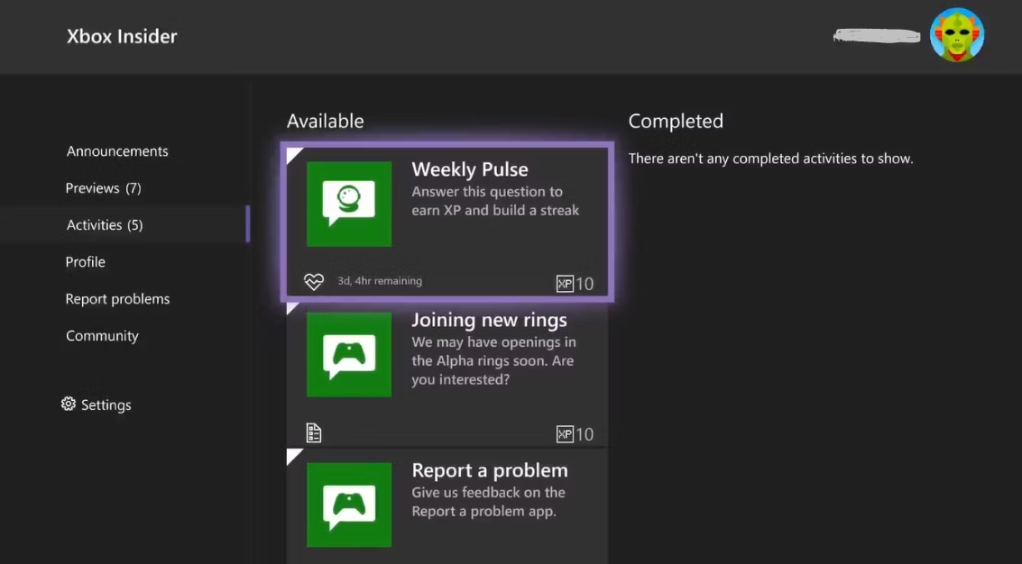Image resolution: width=1022 pixels, height=564 pixels.
Task: Click the redacted gamertag next to avatar
Action: 877,36
